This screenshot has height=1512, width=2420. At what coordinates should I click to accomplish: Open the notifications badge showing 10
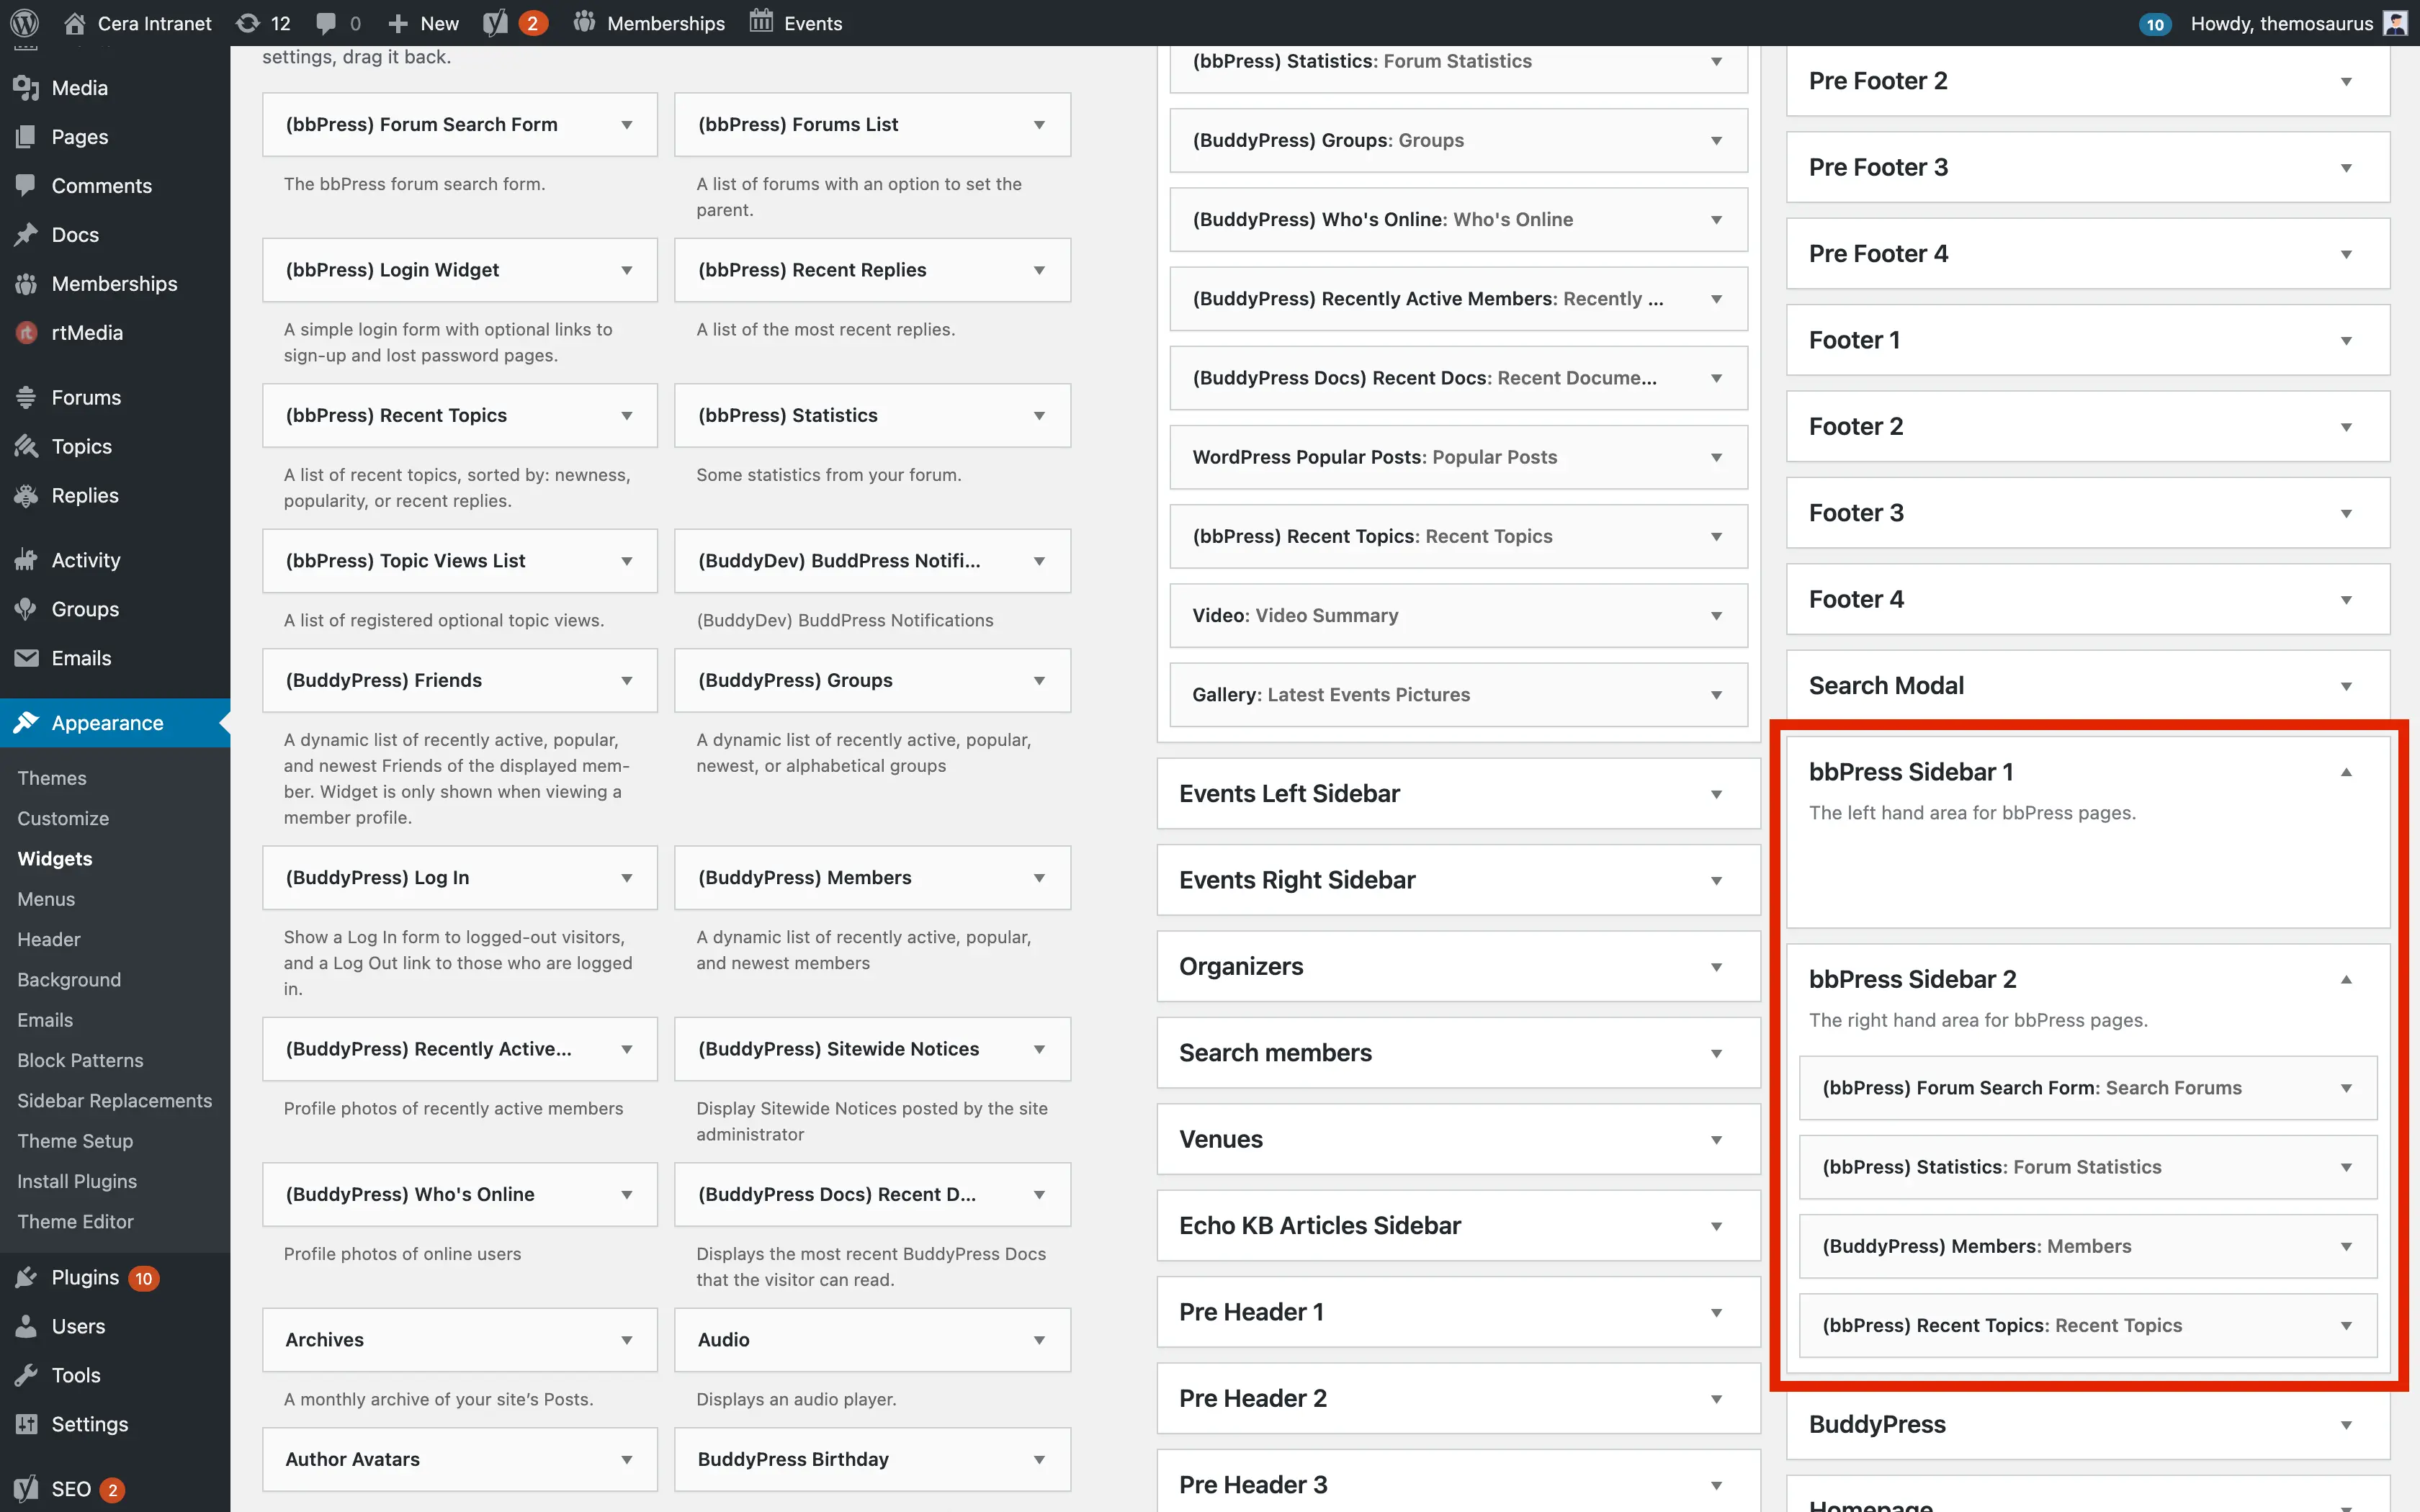(2154, 24)
